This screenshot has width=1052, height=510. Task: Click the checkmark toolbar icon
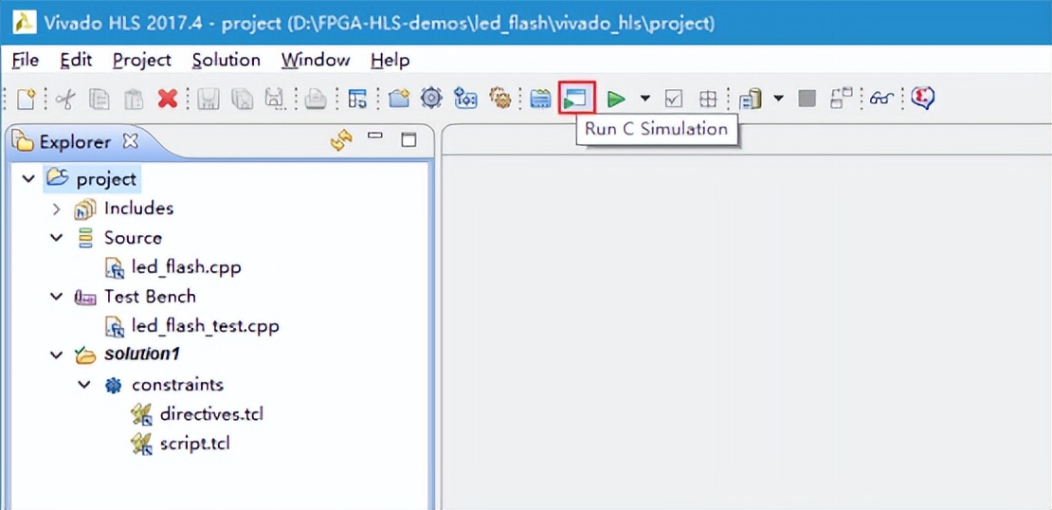tap(673, 100)
